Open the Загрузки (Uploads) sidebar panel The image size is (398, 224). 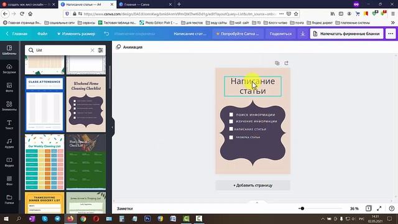(9, 69)
